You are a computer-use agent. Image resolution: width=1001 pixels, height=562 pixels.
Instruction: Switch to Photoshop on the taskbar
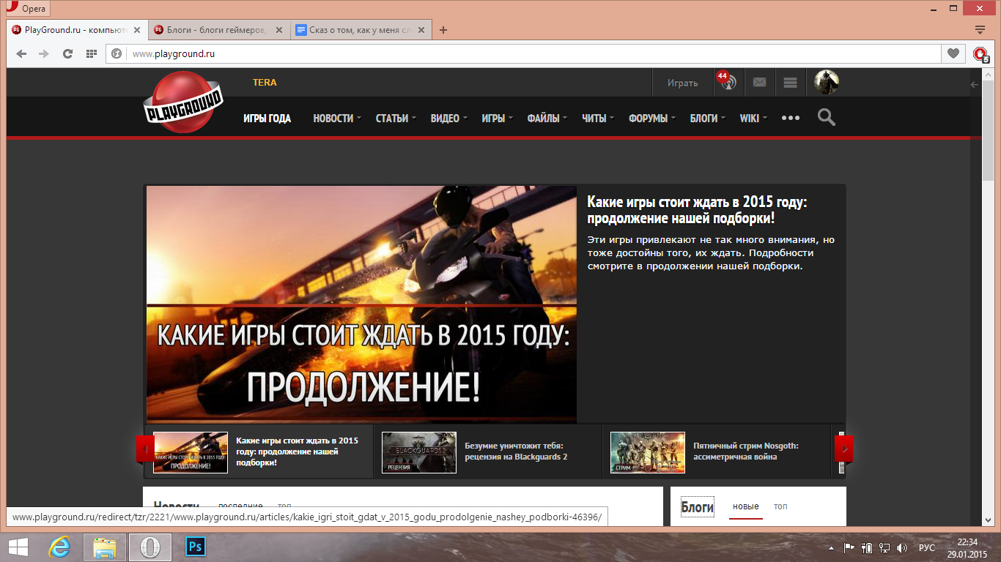coord(195,547)
